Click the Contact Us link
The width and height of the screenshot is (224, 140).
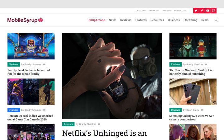(x=140, y=11)
